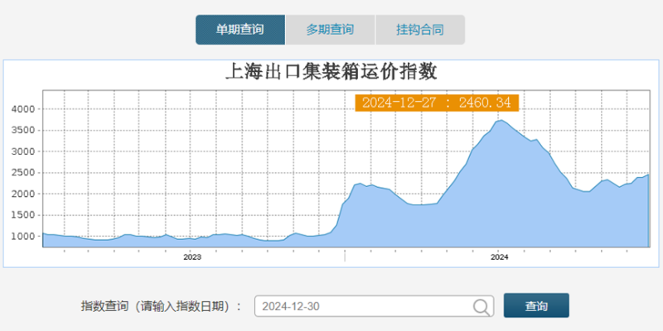Click the 指数查询 label beside the date field
The image size is (663, 331).
tap(162, 307)
